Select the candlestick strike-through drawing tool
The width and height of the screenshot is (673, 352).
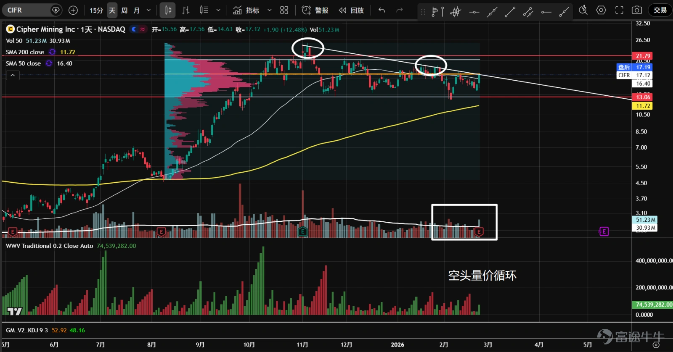(456, 12)
